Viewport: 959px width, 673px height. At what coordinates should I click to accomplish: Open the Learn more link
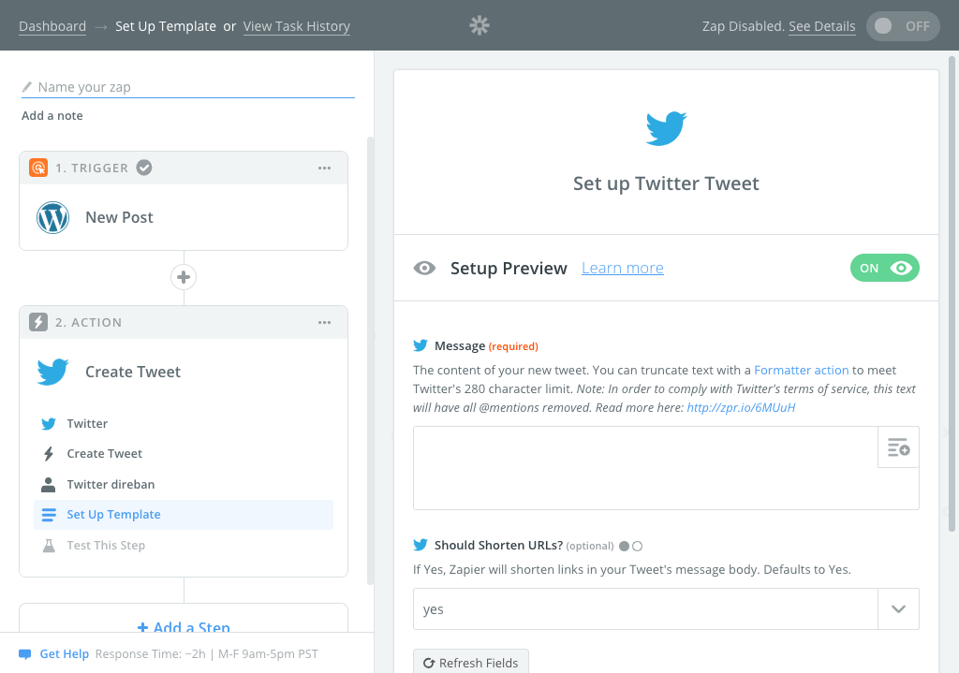[623, 268]
